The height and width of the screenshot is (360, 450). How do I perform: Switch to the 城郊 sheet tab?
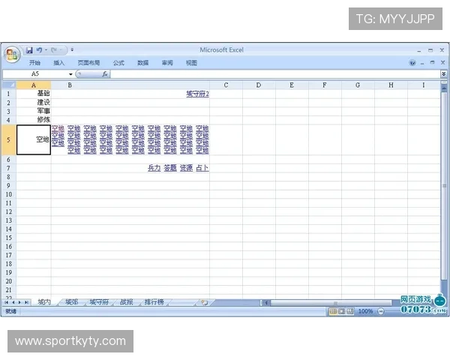tap(71, 302)
